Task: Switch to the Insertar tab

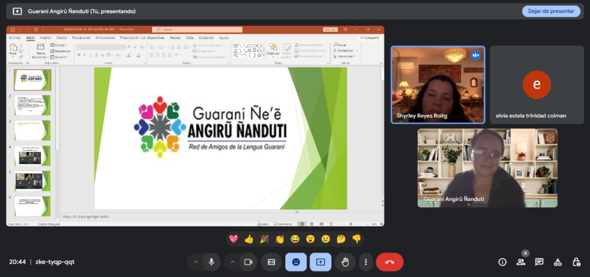Action: [x=46, y=37]
